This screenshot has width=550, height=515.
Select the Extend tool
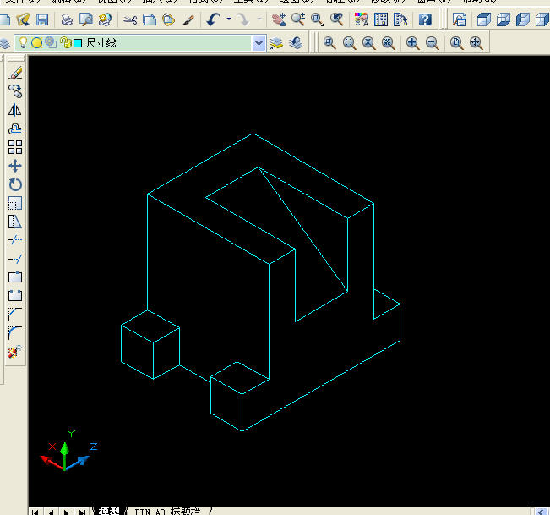(x=15, y=259)
